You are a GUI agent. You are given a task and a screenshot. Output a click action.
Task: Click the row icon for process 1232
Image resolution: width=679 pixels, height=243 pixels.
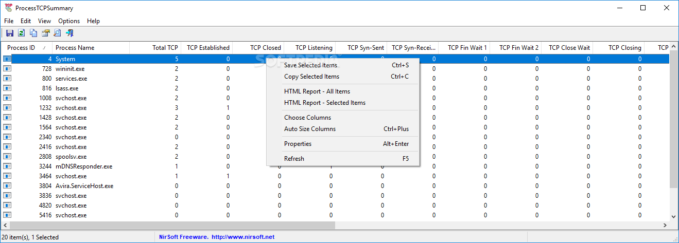7,108
